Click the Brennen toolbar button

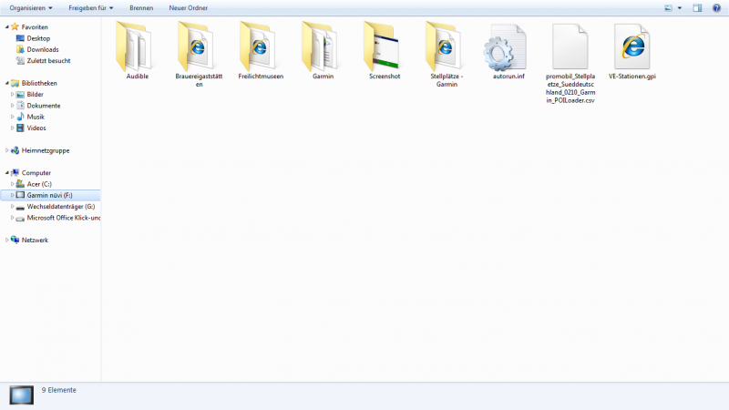point(141,7)
